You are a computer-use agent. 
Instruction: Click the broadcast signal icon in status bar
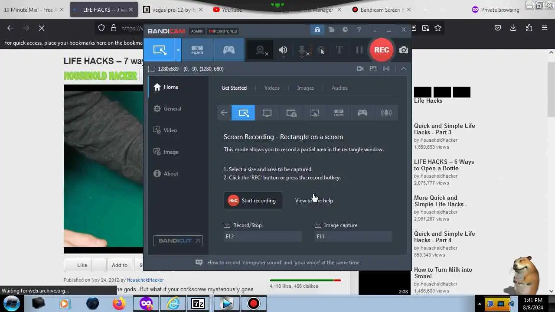click(x=386, y=69)
